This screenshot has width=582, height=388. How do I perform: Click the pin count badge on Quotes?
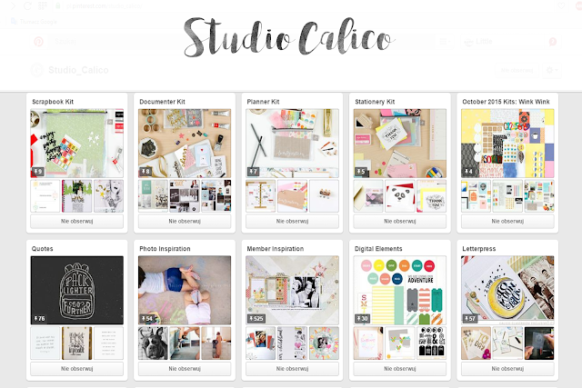click(x=39, y=318)
